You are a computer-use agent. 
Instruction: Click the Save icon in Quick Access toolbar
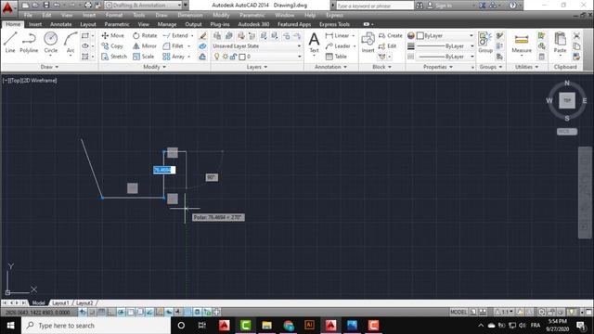tap(46, 6)
